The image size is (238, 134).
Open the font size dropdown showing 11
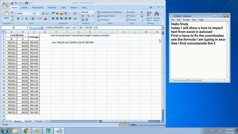click(x=39, y=13)
